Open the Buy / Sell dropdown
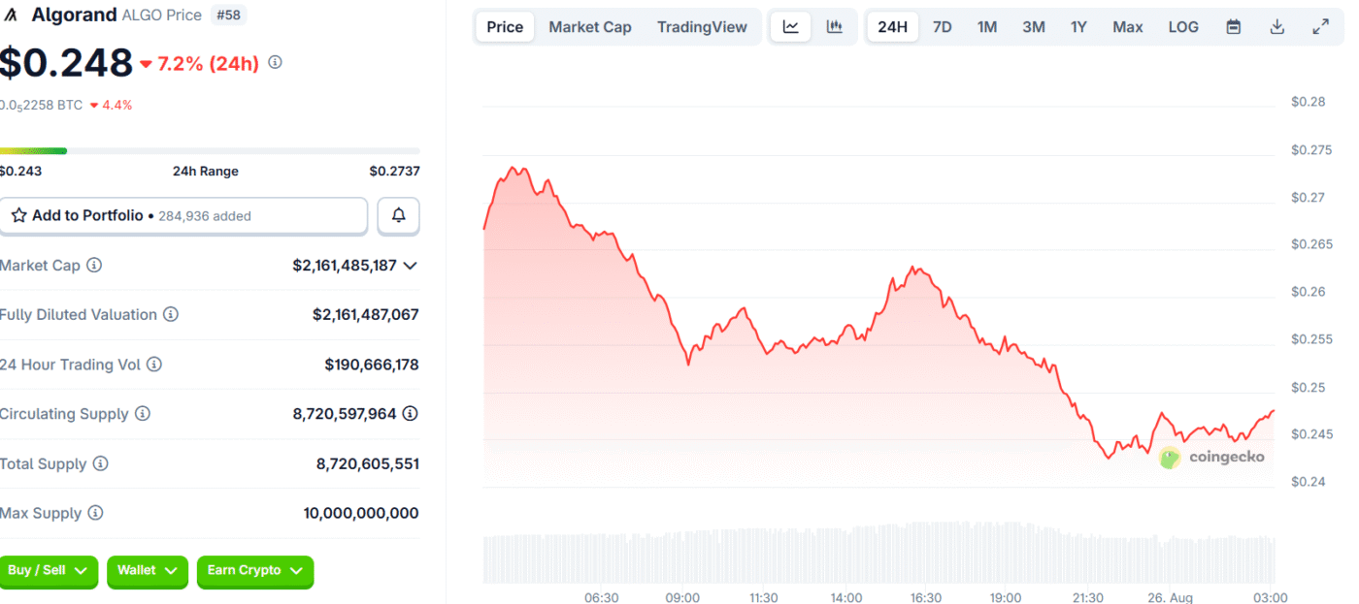The width and height of the screenshot is (1359, 604). [48, 571]
